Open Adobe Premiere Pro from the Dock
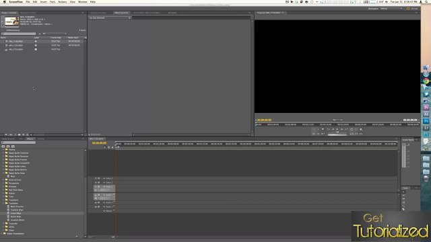 (x=426, y=108)
